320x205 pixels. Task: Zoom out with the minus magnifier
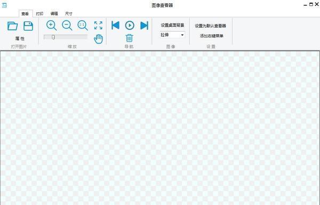[67, 26]
